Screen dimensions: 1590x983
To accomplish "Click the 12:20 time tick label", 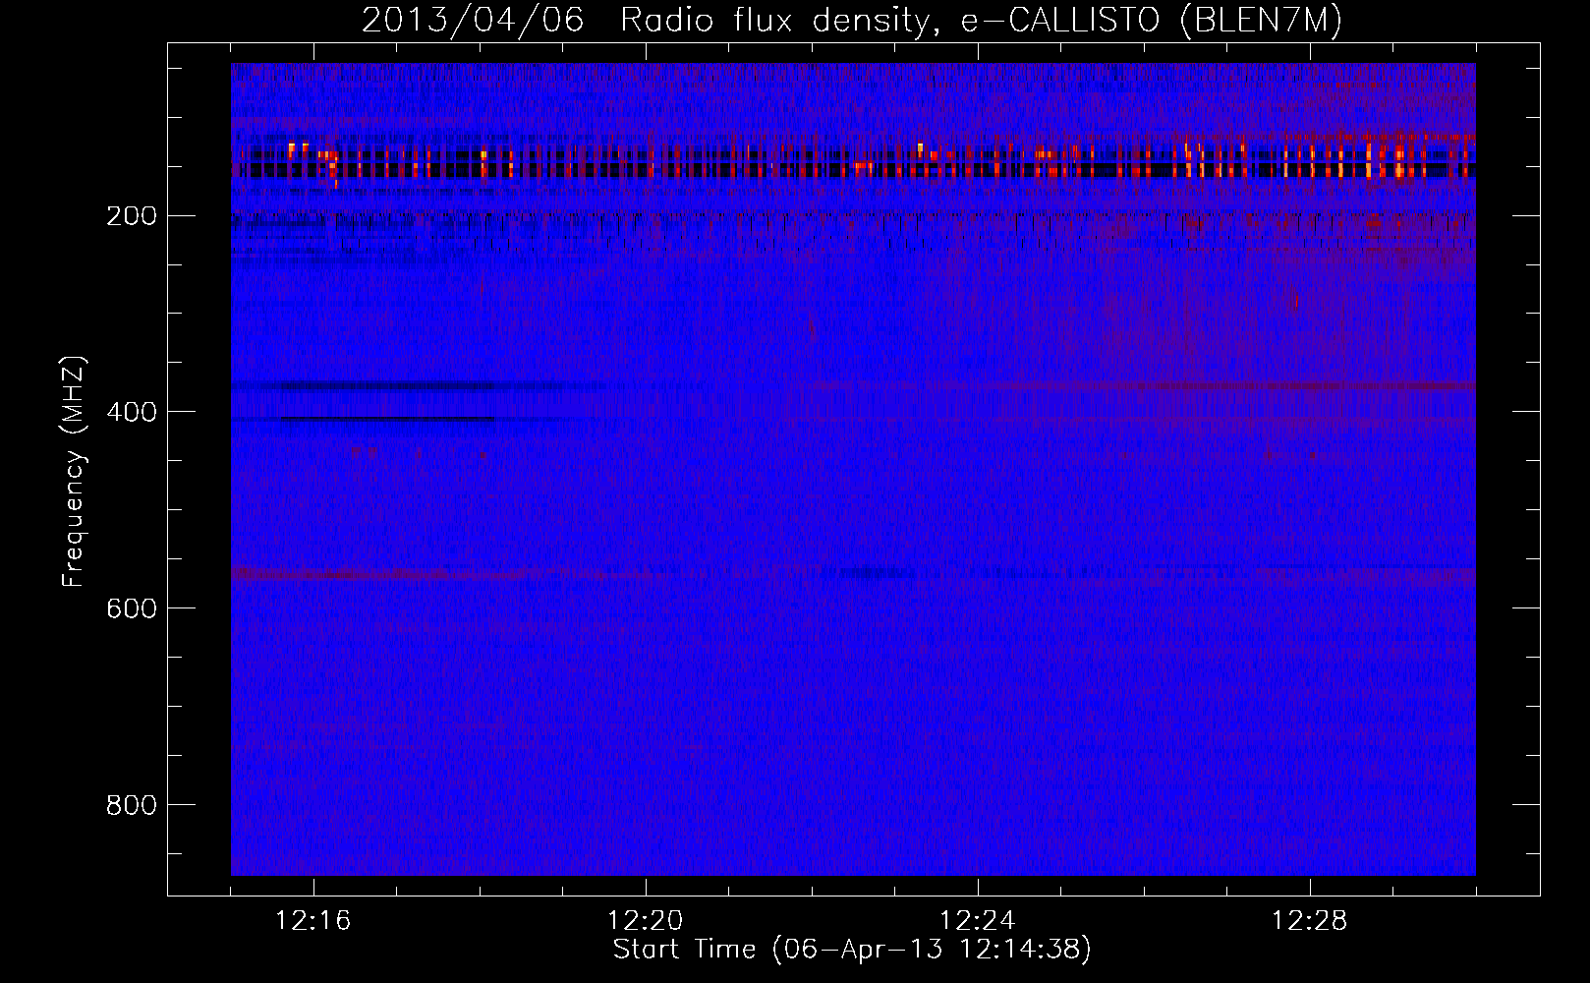I will pos(646,921).
